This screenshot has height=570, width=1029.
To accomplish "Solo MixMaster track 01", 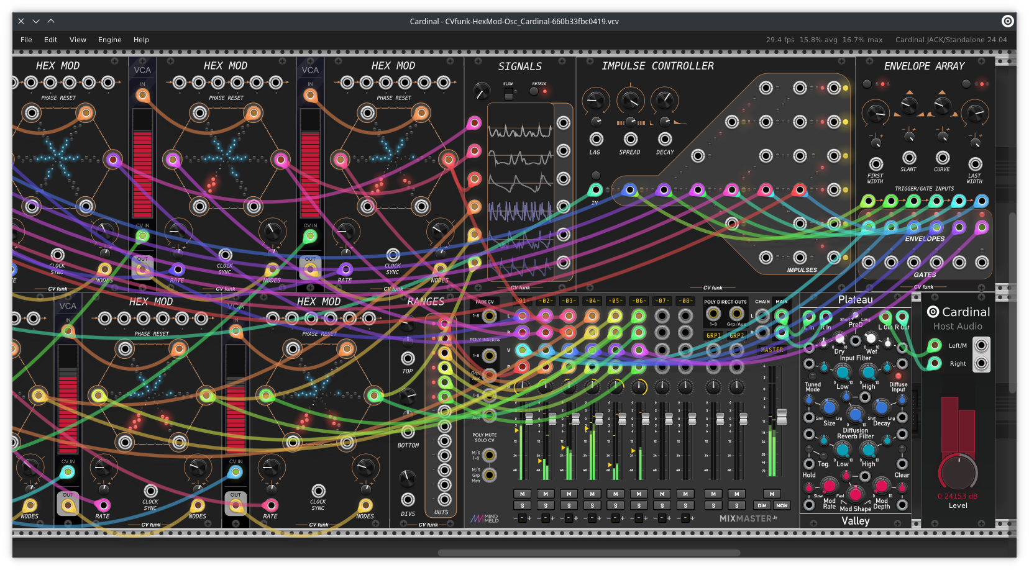I will pos(522,505).
